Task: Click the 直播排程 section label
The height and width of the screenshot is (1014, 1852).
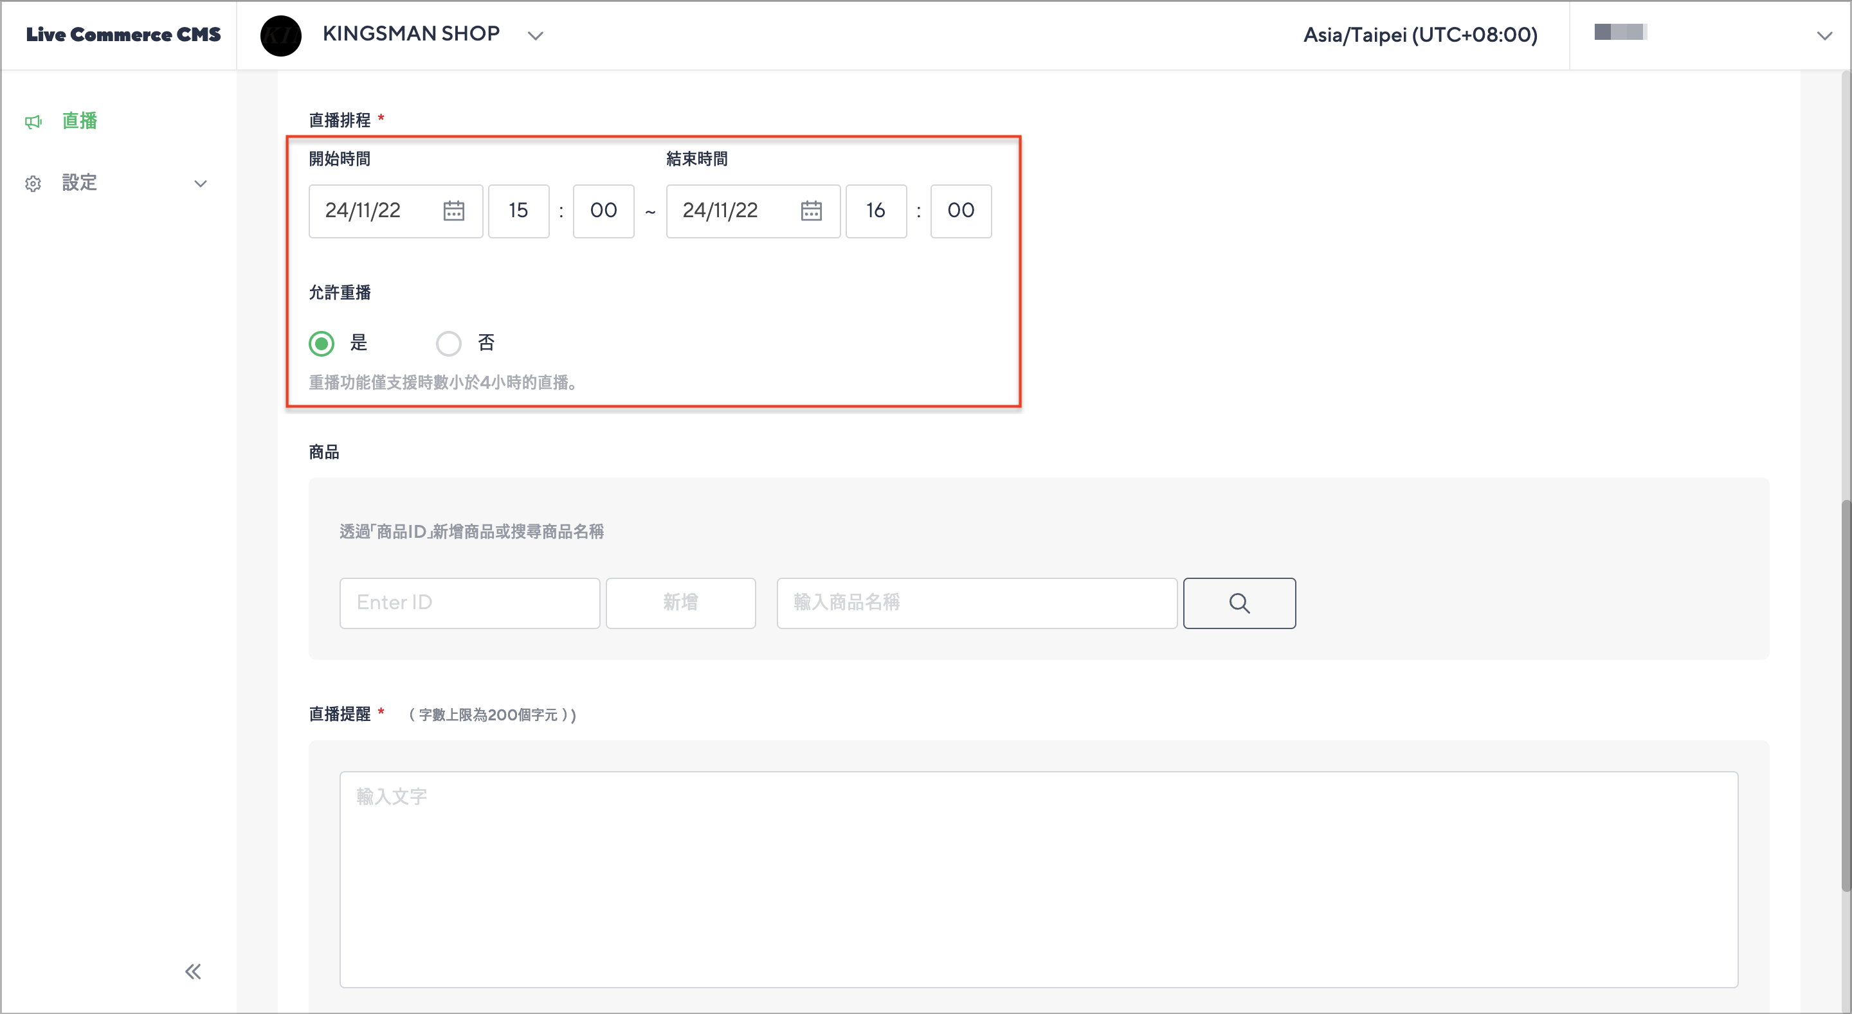Action: (x=340, y=120)
